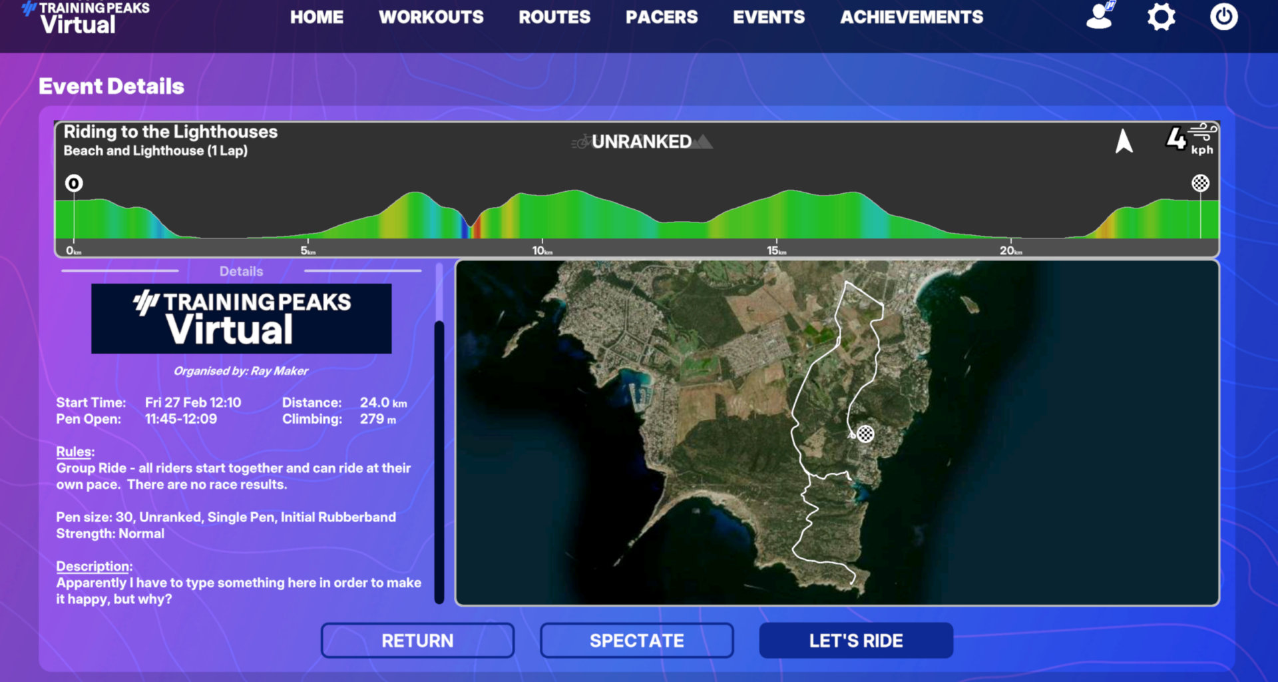Select the north compass arrow

coord(1124,141)
